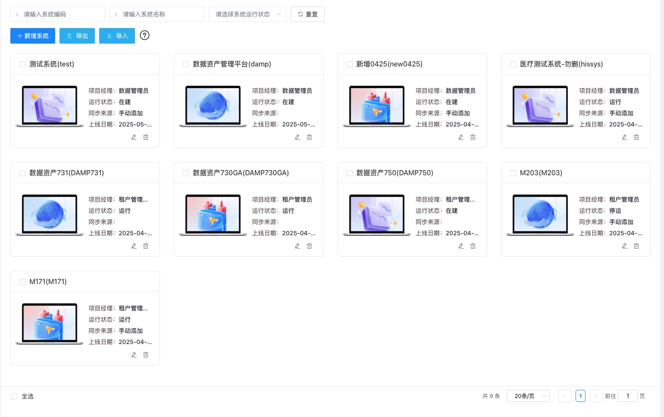The image size is (664, 417).
Task: Go to next page arrow
Action: click(x=596, y=396)
